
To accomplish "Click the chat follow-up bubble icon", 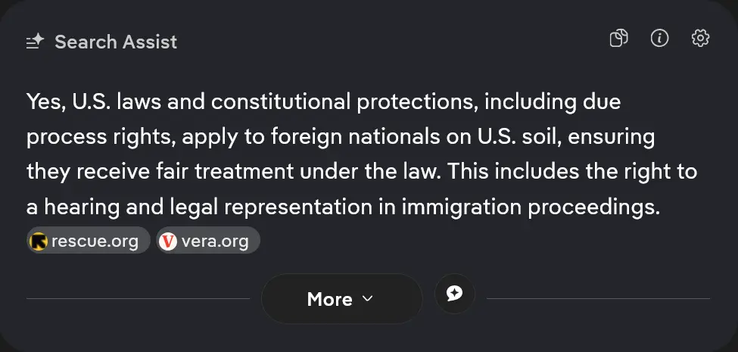I will pos(455,294).
